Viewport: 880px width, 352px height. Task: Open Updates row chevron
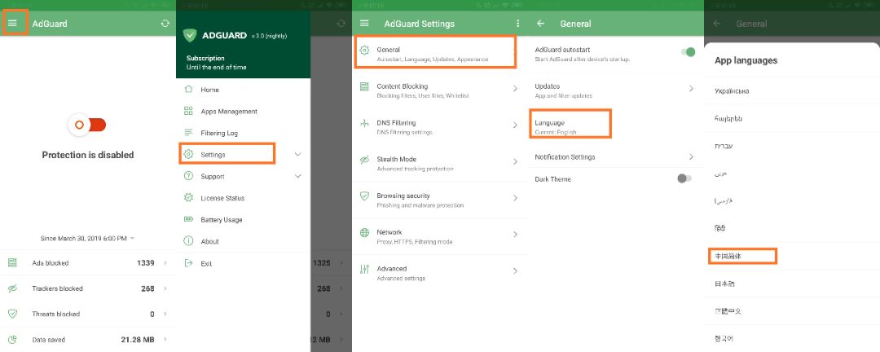click(x=691, y=89)
